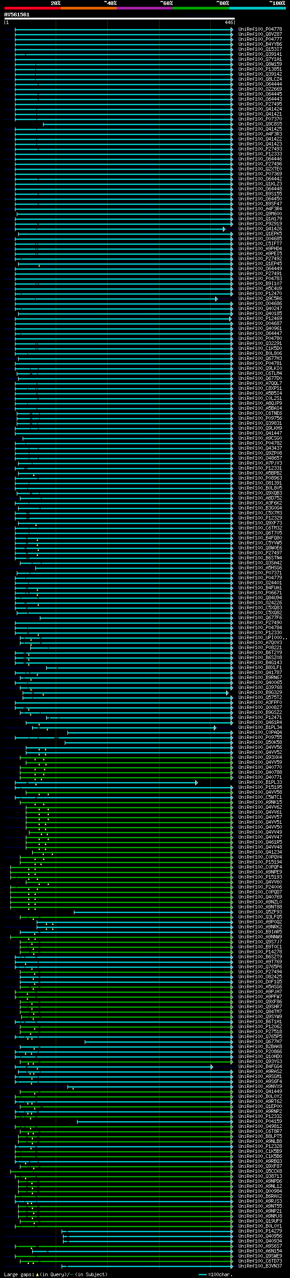Click the AV561561 query name
Image resolution: width=290 pixels, height=1278 pixels.
pos(17,15)
